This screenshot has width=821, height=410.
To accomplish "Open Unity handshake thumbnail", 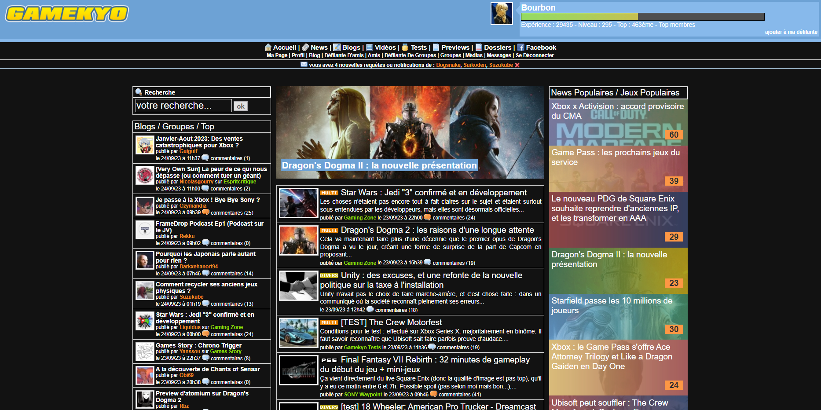I will [x=299, y=286].
